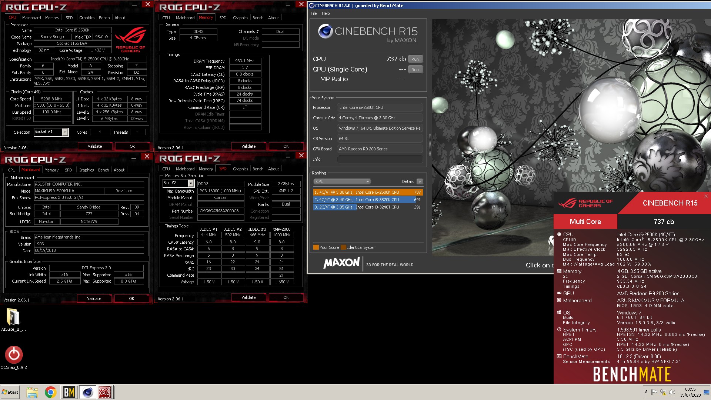Image resolution: width=711 pixels, height=400 pixels.
Task: Click Core Speed value 5298.8 MHz
Action: [52, 99]
